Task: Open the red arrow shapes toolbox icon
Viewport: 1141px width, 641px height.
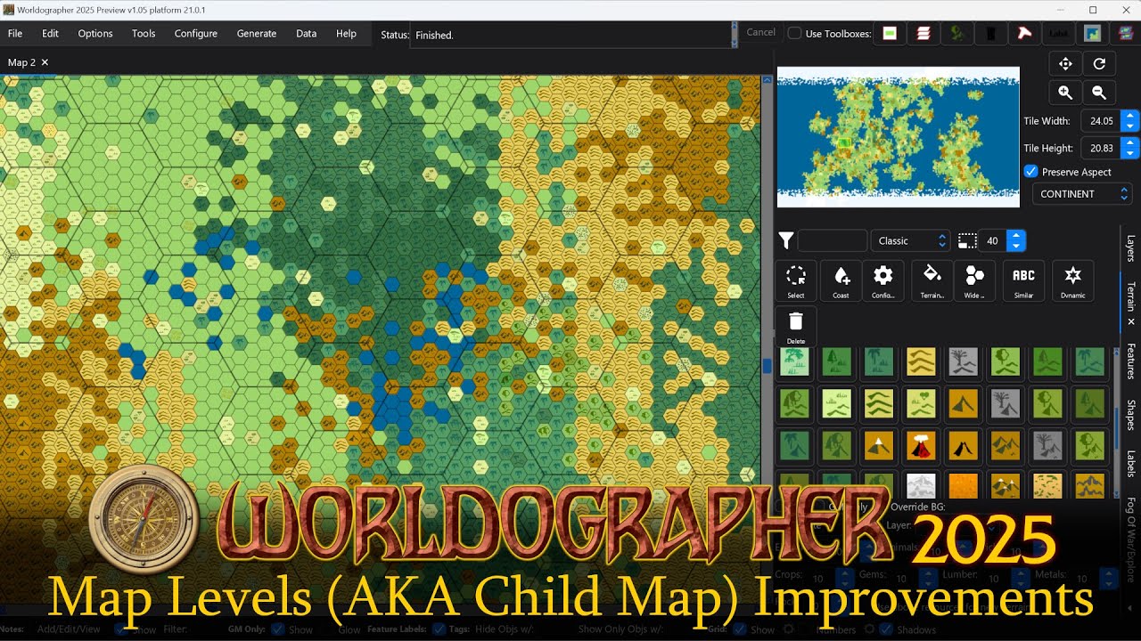Action: click(1025, 34)
